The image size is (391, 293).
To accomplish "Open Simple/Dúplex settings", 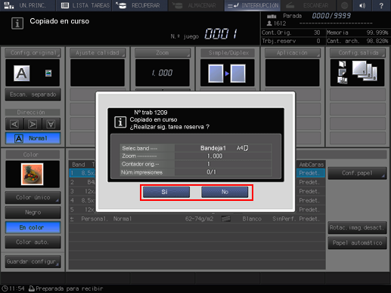I will click(x=228, y=53).
